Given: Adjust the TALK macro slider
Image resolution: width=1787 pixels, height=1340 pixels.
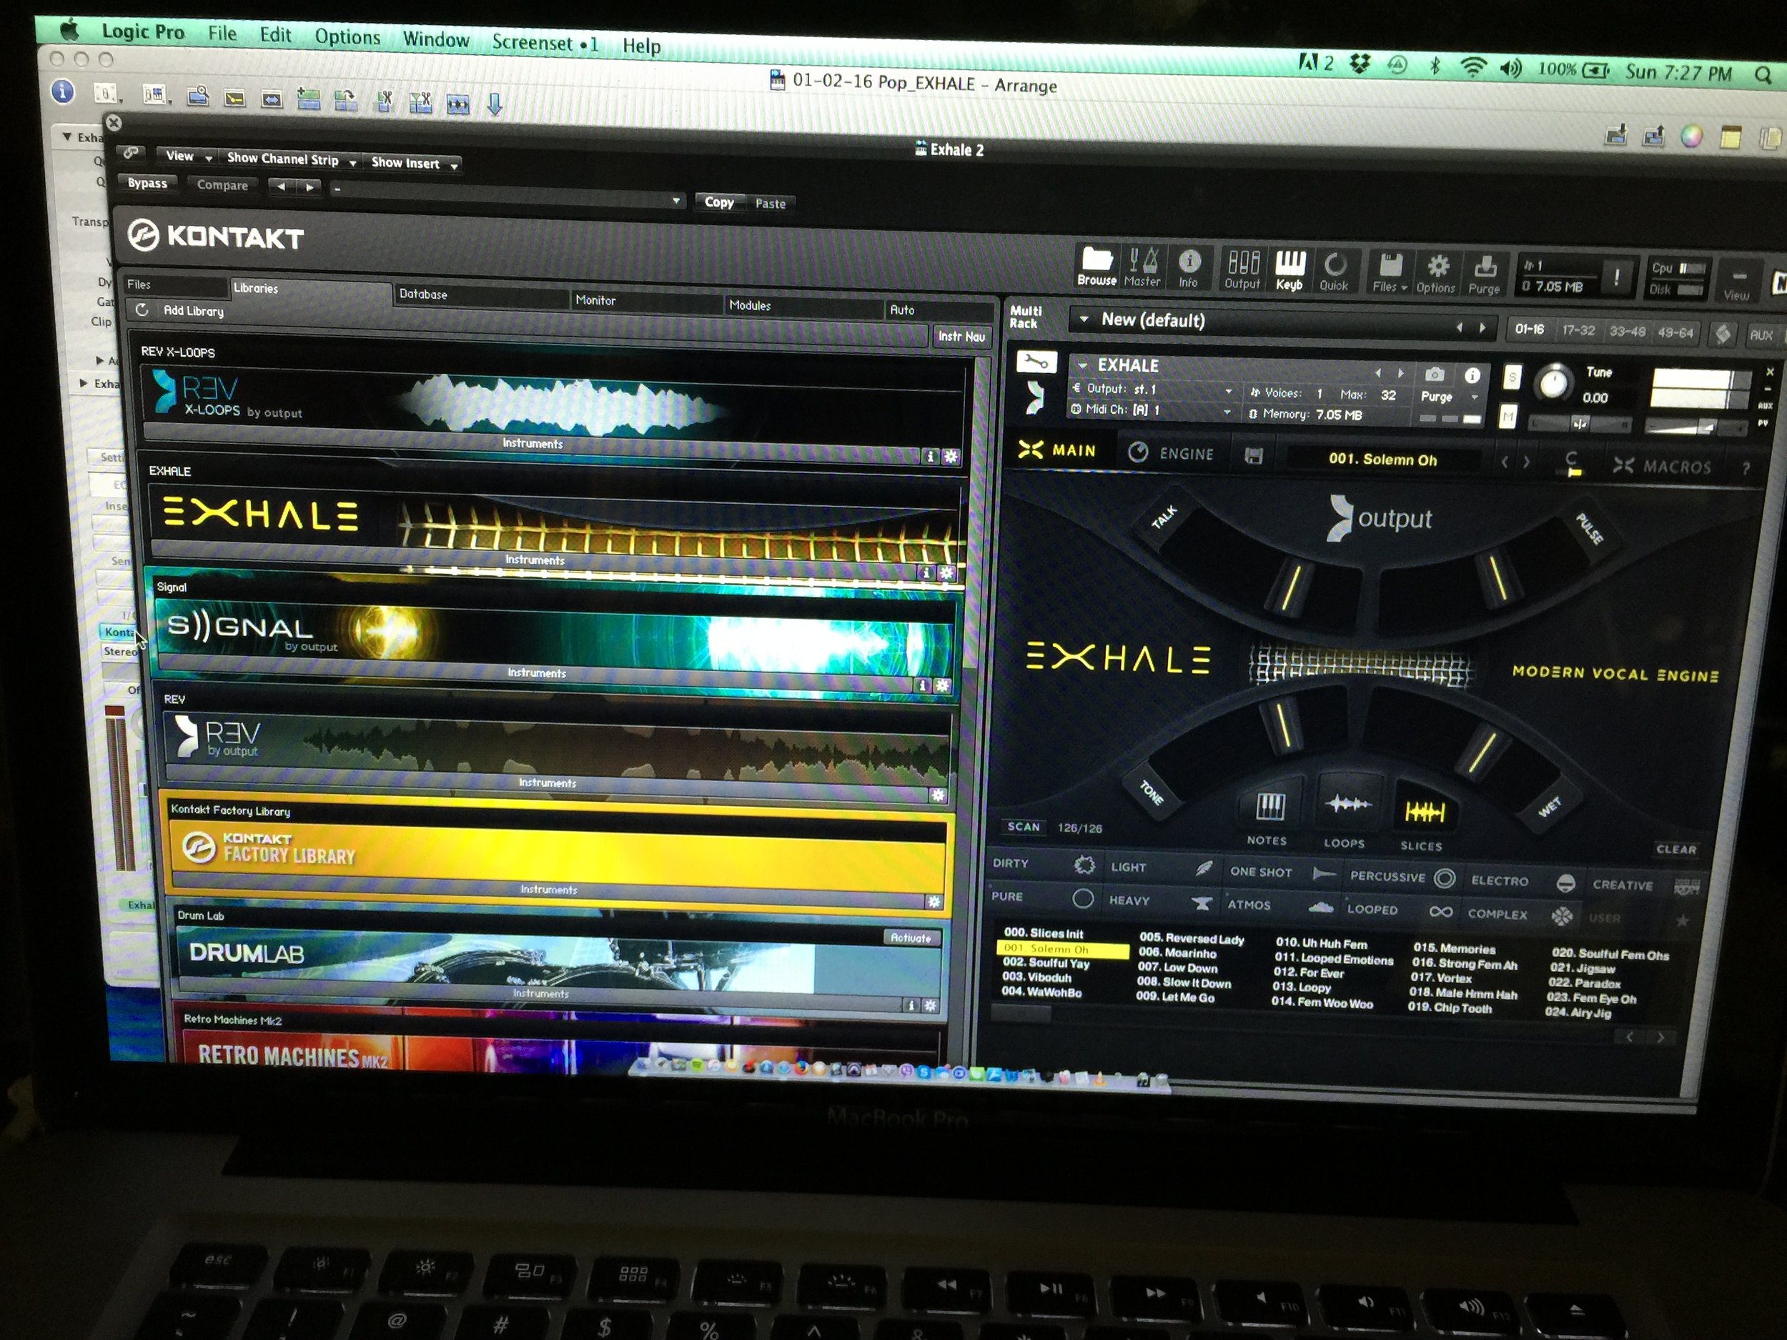Looking at the screenshot, I should point(1291,587).
